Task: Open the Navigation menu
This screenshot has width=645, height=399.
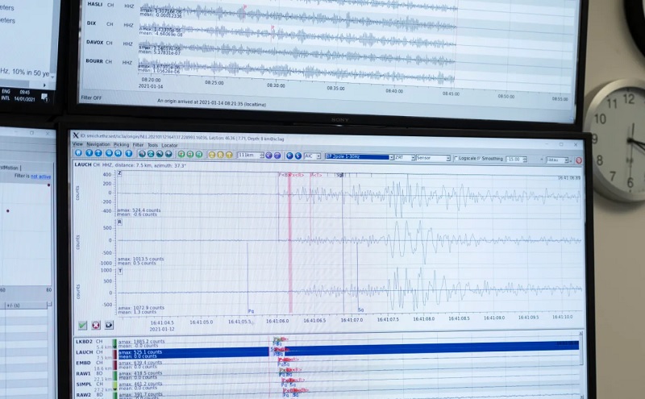Action: tap(98, 144)
